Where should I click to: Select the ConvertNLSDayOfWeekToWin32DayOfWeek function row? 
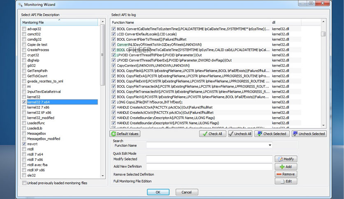coord(206,44)
